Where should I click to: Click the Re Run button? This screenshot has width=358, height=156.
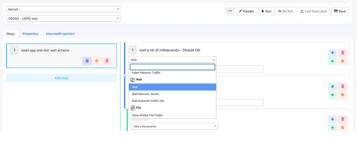coord(286,11)
